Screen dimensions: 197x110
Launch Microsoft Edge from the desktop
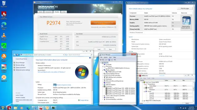click(4, 26)
